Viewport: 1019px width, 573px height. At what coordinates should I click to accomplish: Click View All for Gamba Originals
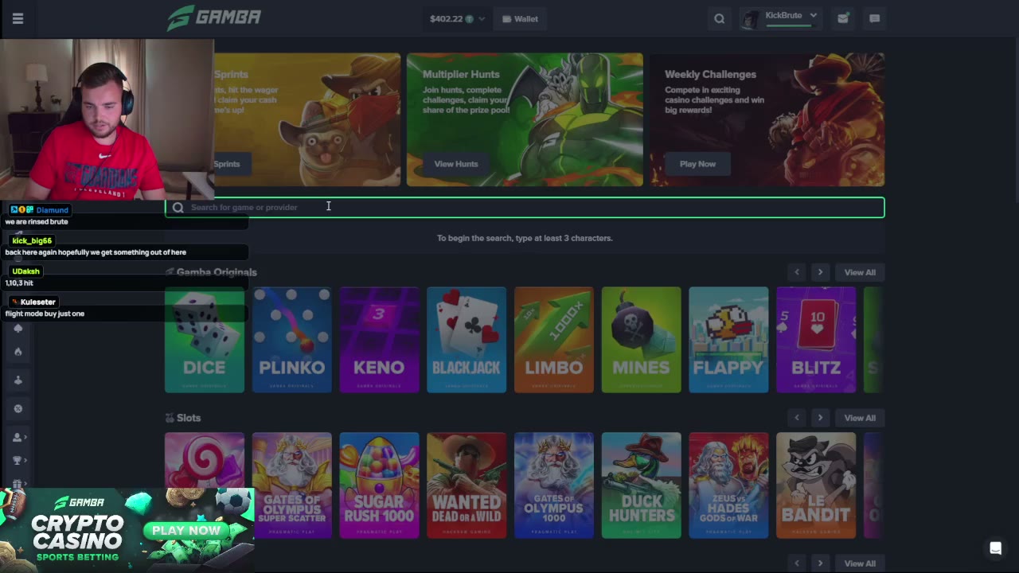860,272
